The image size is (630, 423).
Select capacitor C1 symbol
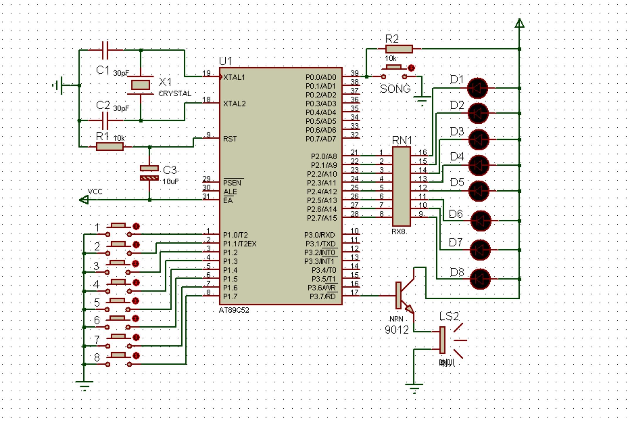click(x=105, y=50)
